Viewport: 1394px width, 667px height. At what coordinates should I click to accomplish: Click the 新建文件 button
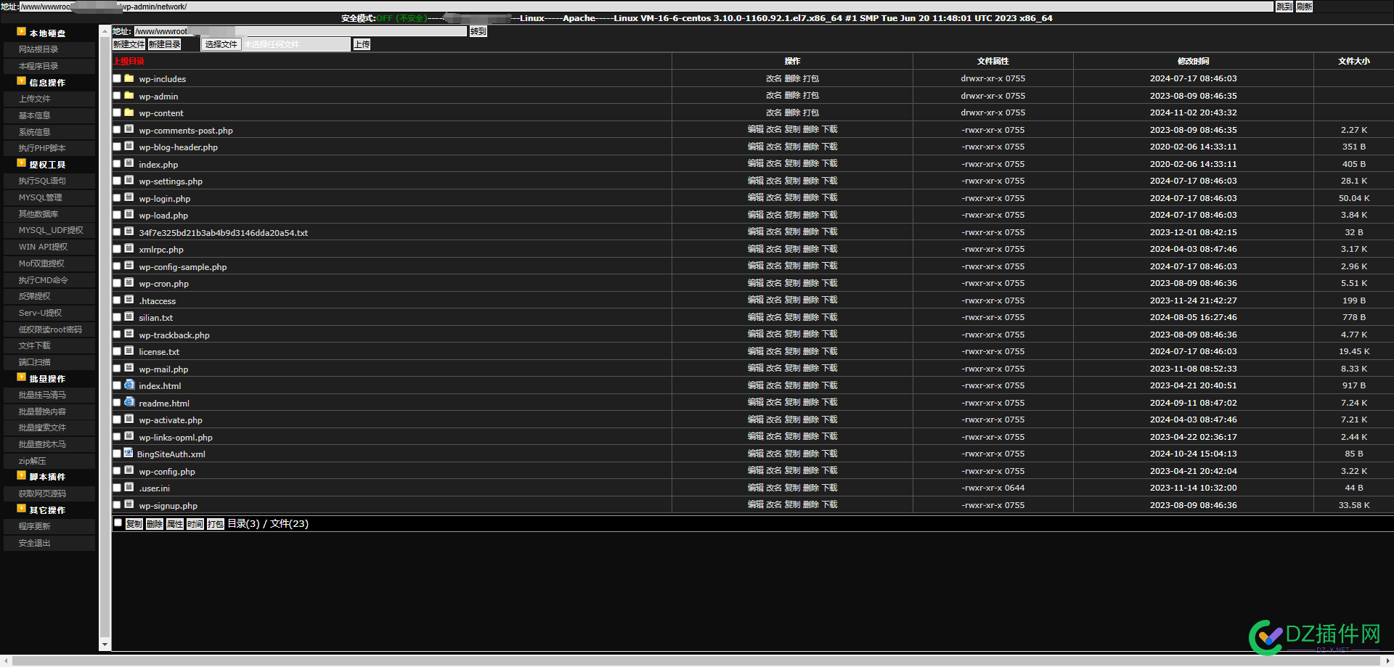(129, 44)
